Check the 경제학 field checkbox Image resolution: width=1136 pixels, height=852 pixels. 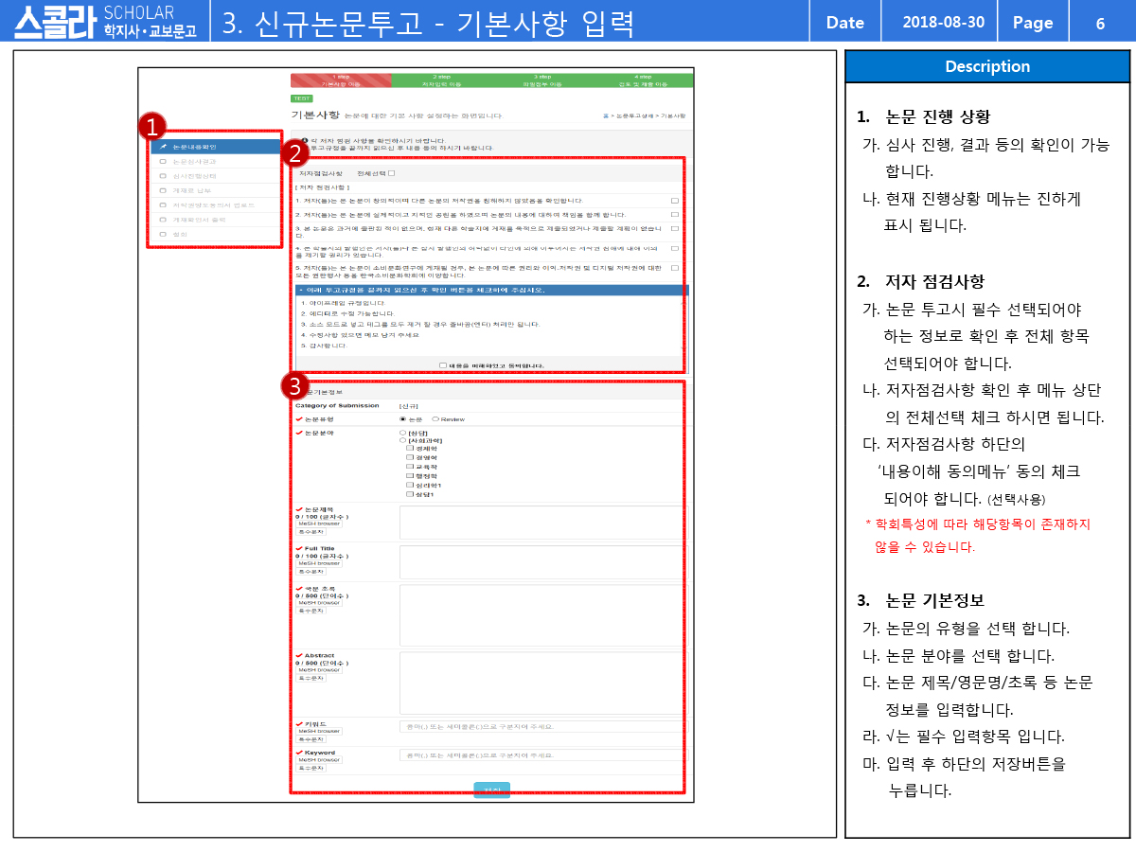point(410,449)
